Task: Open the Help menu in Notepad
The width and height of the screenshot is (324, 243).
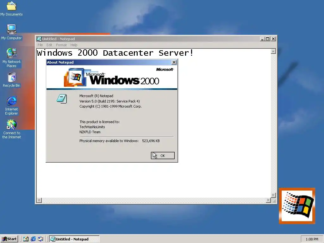Action: coord(74,45)
